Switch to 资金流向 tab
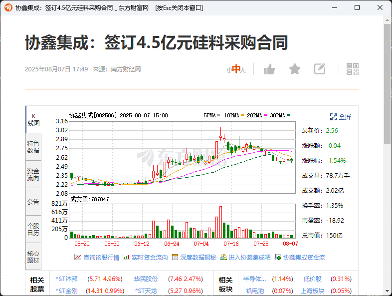 coord(33,174)
